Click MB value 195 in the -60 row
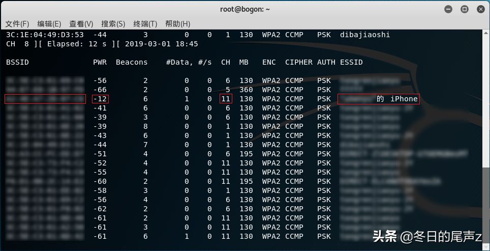 246,181
